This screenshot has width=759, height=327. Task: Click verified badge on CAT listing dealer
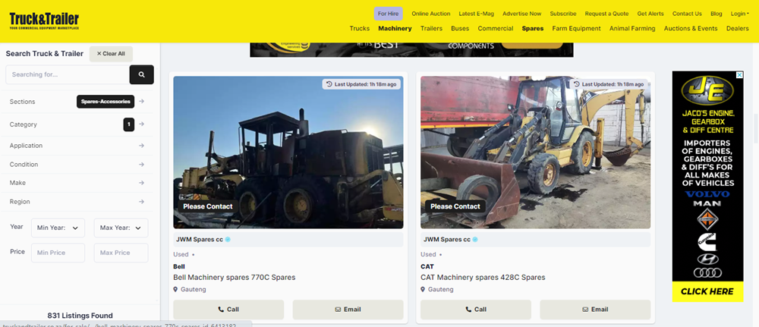click(x=475, y=240)
